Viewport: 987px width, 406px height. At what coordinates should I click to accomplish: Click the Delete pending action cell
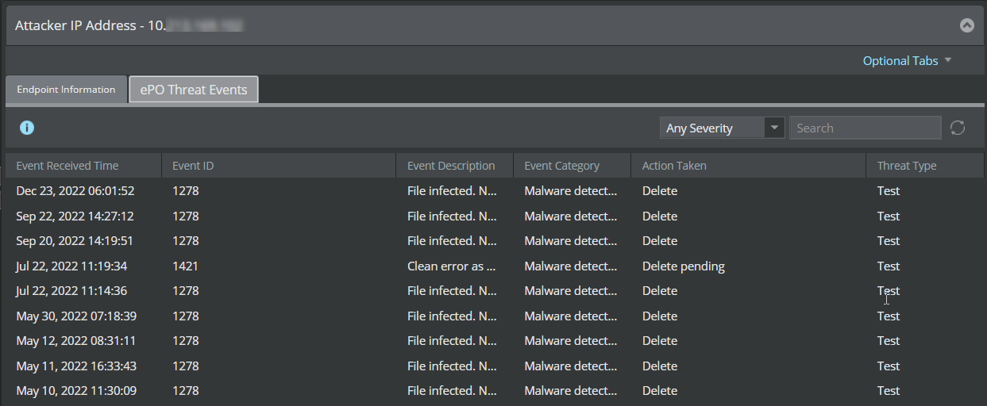click(x=684, y=266)
